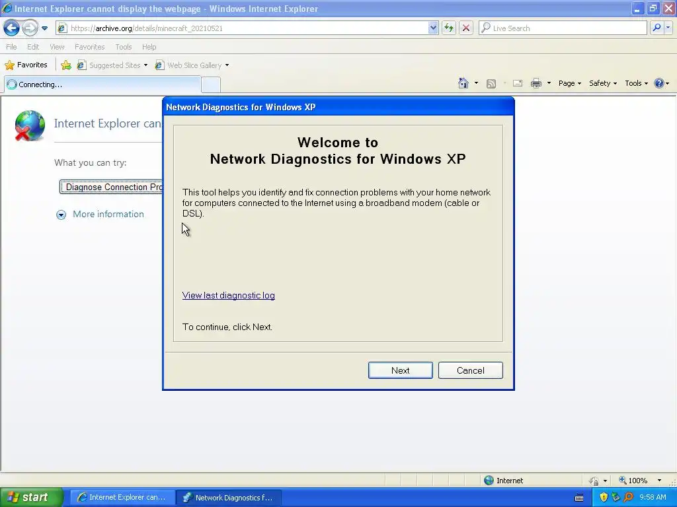Viewport: 677px width, 507px height.
Task: Open the search provider dropdown arrow
Action: click(668, 28)
